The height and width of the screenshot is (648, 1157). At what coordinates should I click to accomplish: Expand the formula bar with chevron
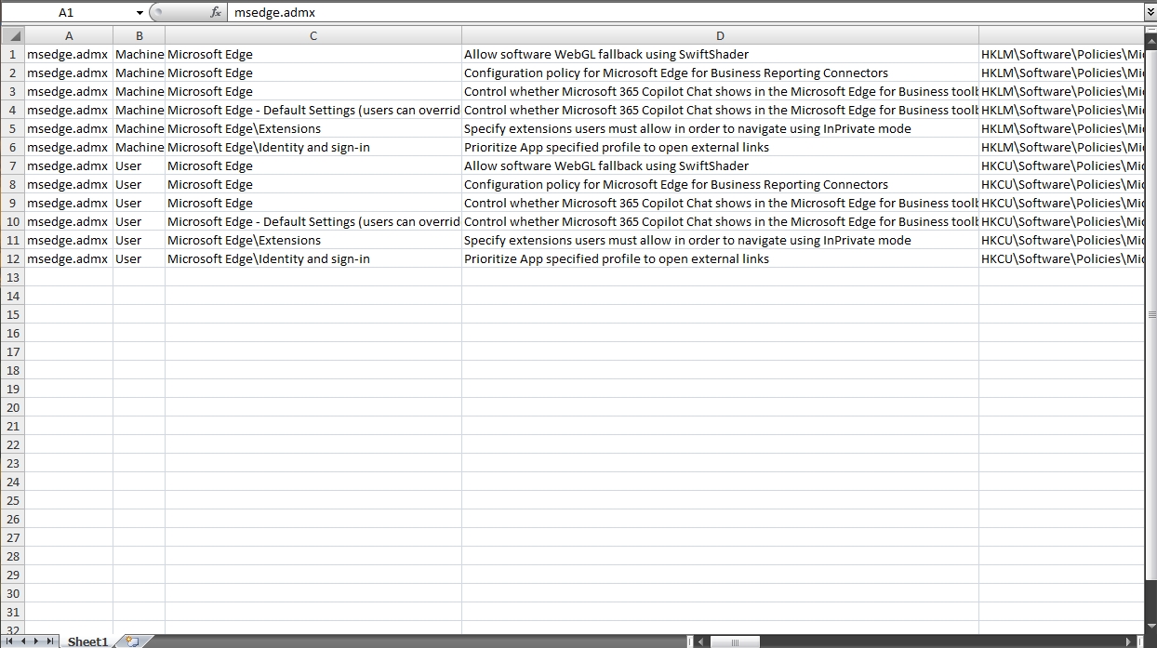(x=1150, y=13)
